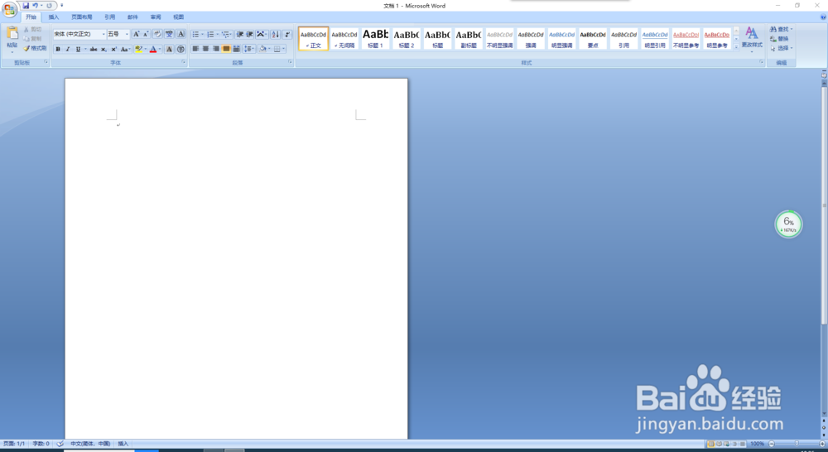Viewport: 828px width, 452px height.
Task: Click the redo/repeat icon in quick access toolbar
Action: point(49,6)
